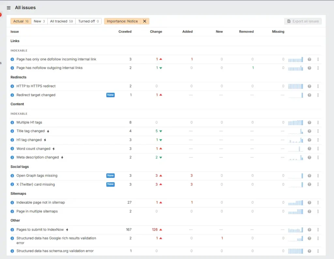Click removed value 1 for nofollow outgoing links
The width and height of the screenshot is (334, 259).
pos(253,68)
